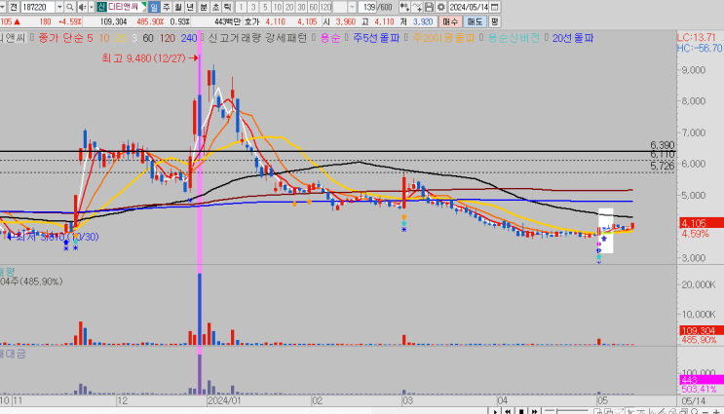Toggle the pink 용순 indicator
The height and width of the screenshot is (414, 724).
click(x=330, y=38)
